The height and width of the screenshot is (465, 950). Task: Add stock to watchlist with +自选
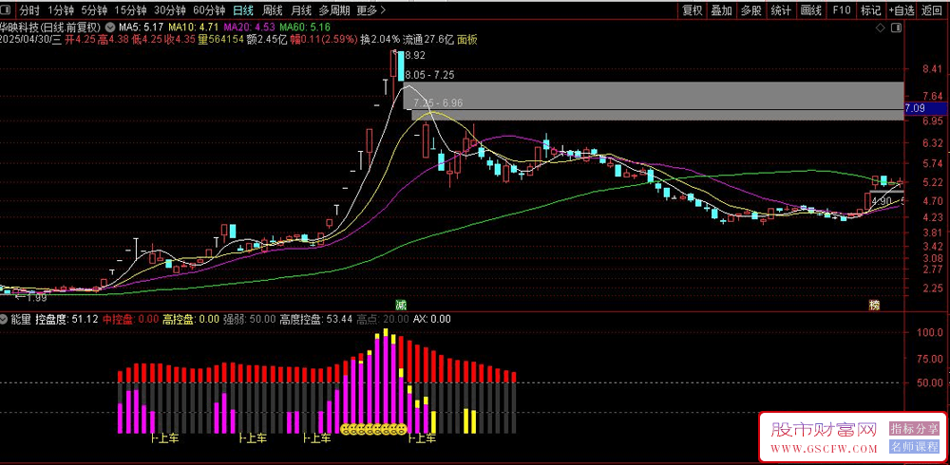902,9
